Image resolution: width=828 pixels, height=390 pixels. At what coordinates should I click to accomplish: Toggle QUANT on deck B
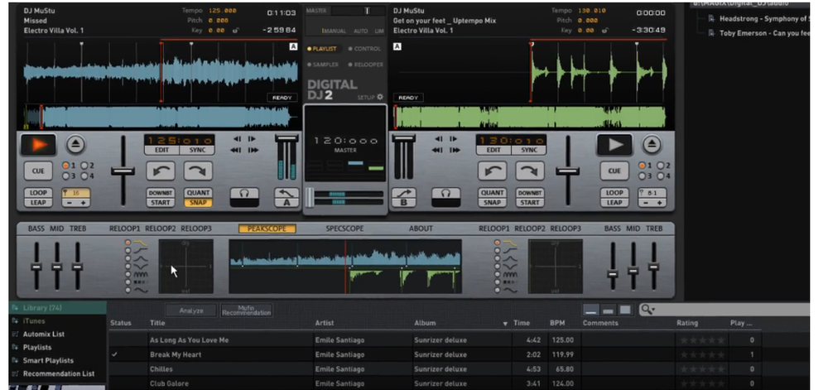492,193
